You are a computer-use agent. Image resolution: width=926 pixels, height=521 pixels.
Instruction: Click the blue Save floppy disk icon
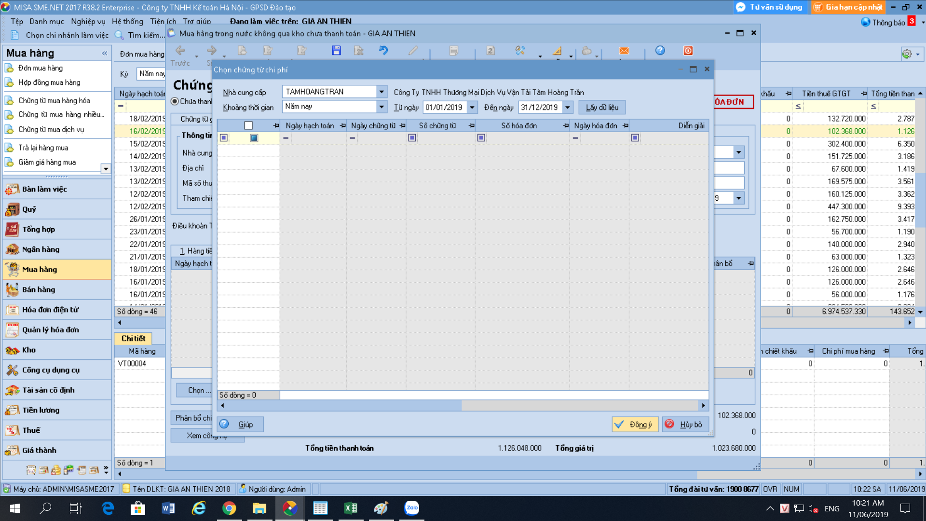[x=336, y=51]
